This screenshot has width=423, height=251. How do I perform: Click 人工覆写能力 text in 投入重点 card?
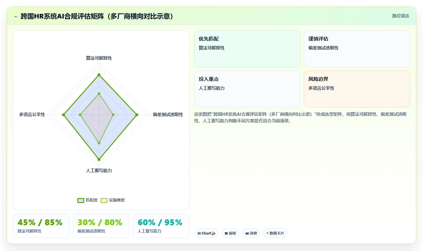[211, 88]
